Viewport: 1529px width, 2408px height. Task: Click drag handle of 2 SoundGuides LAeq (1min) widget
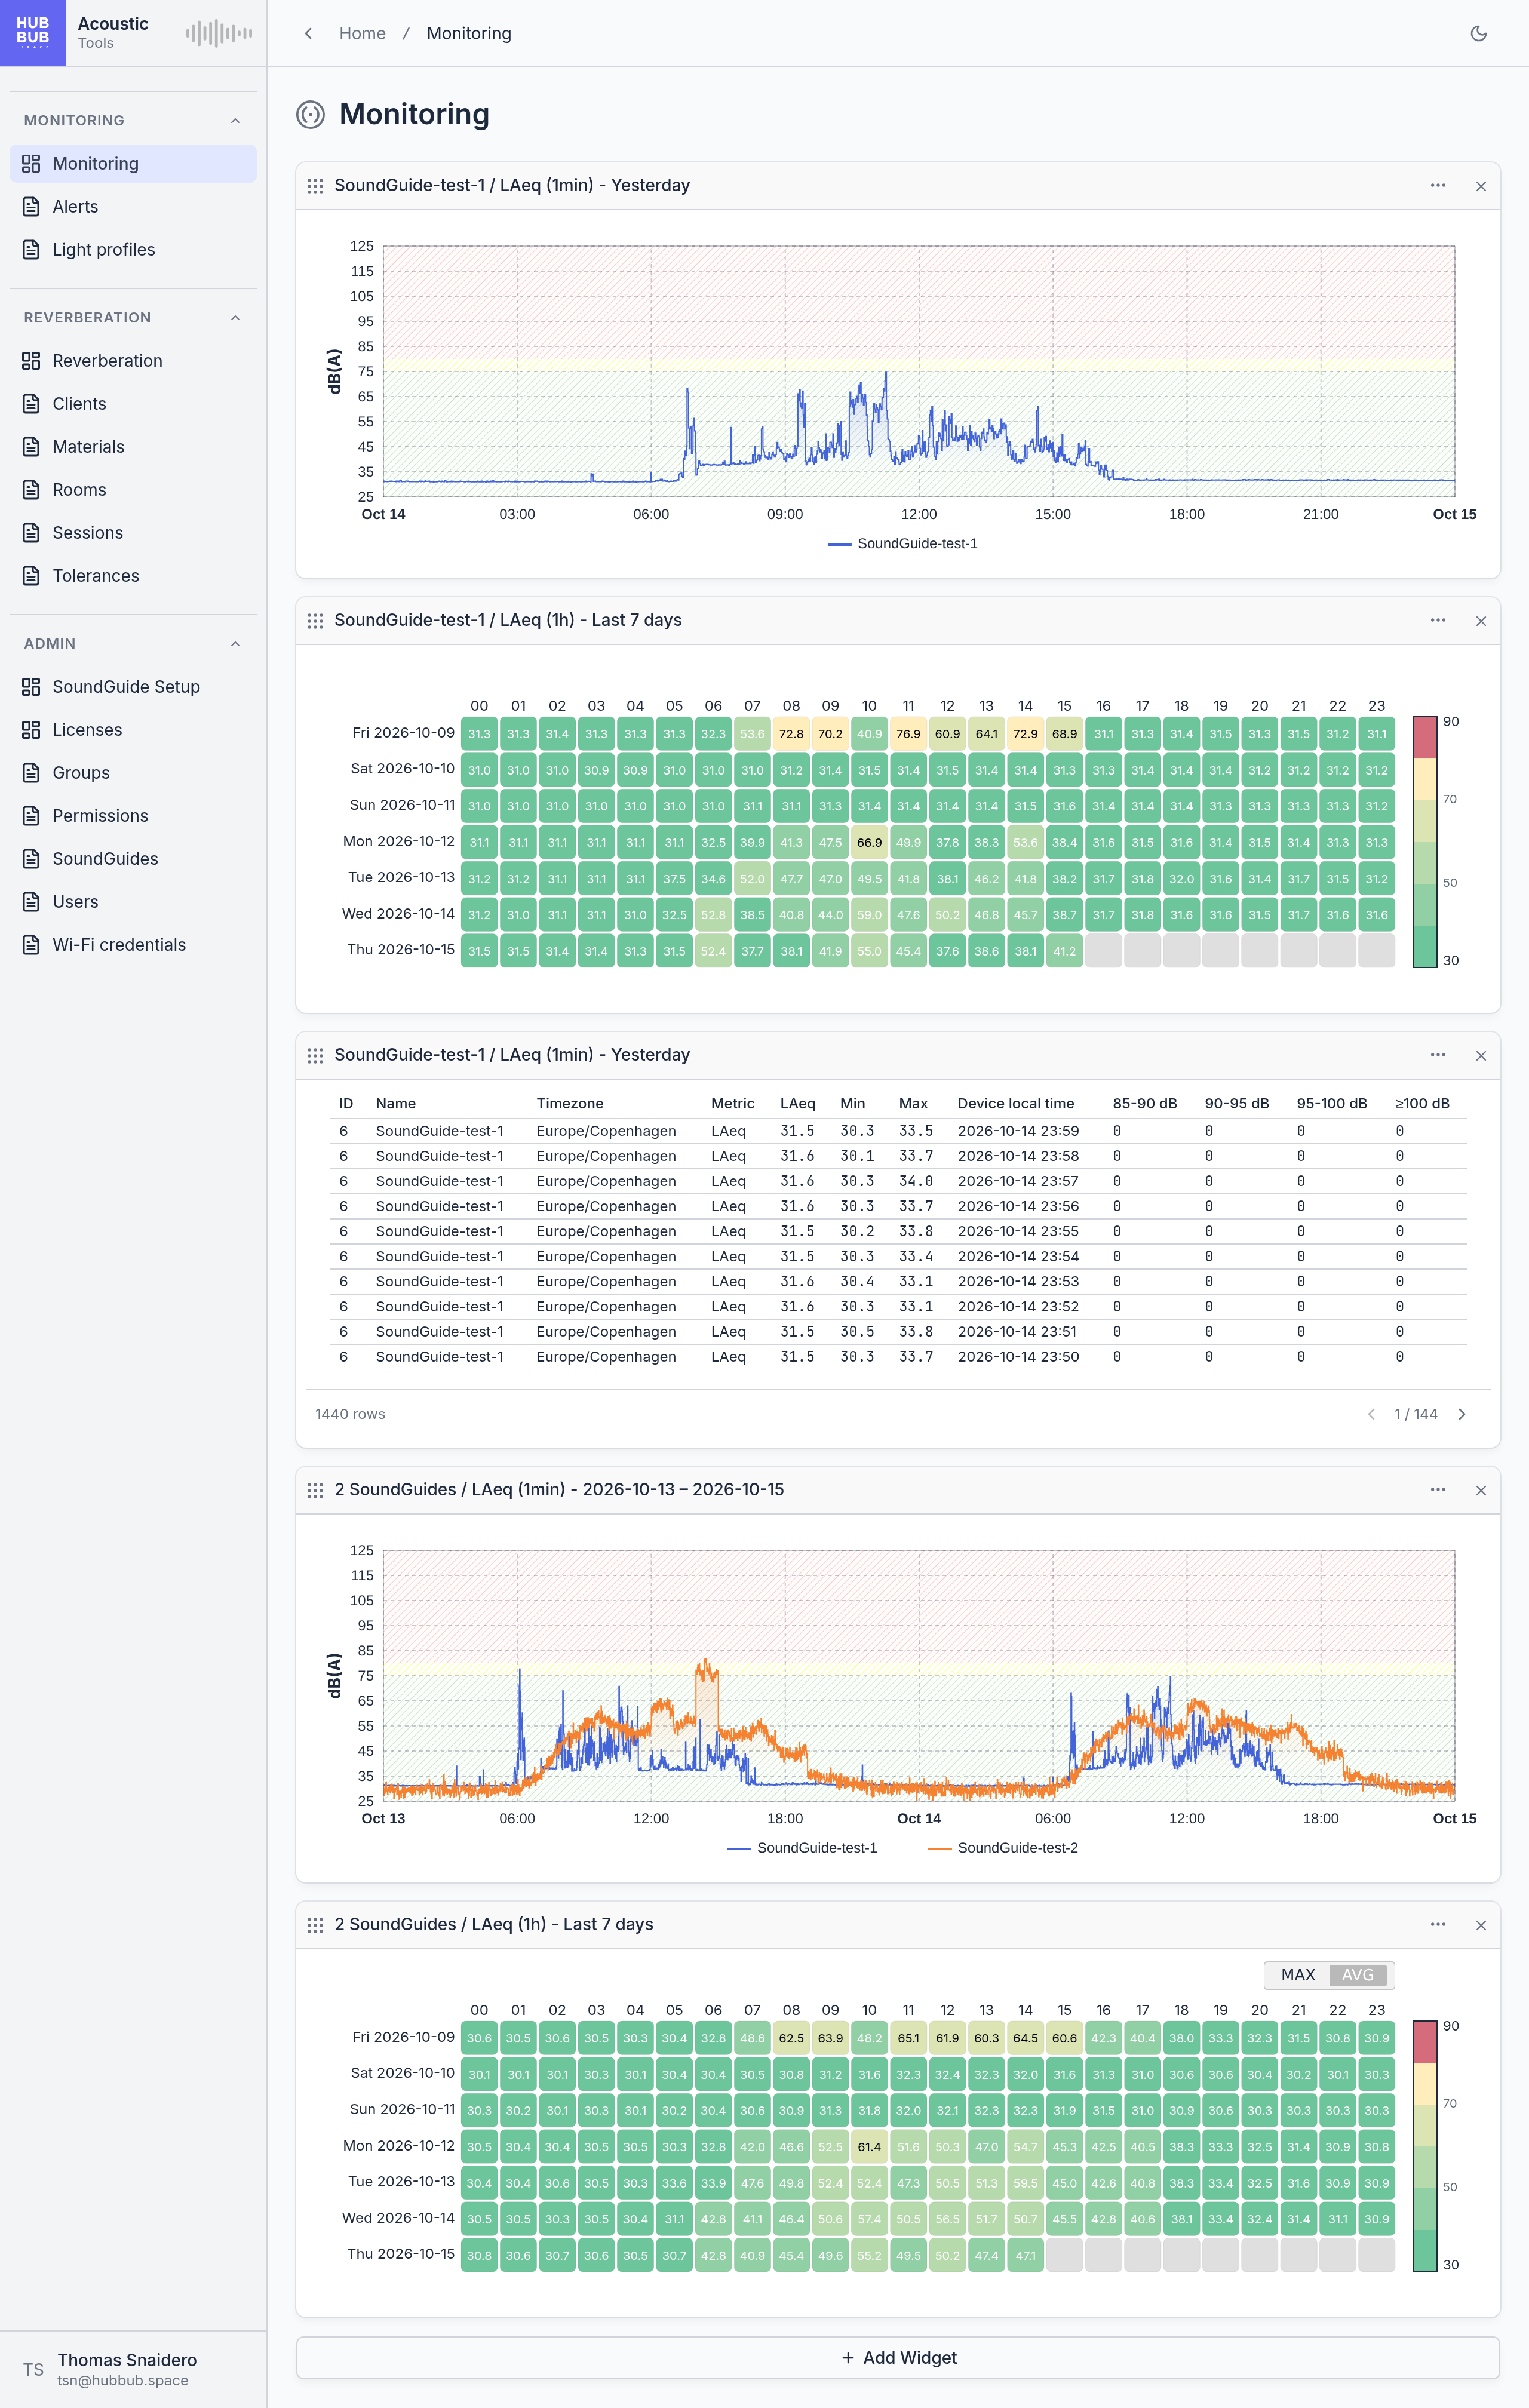[x=315, y=1490]
